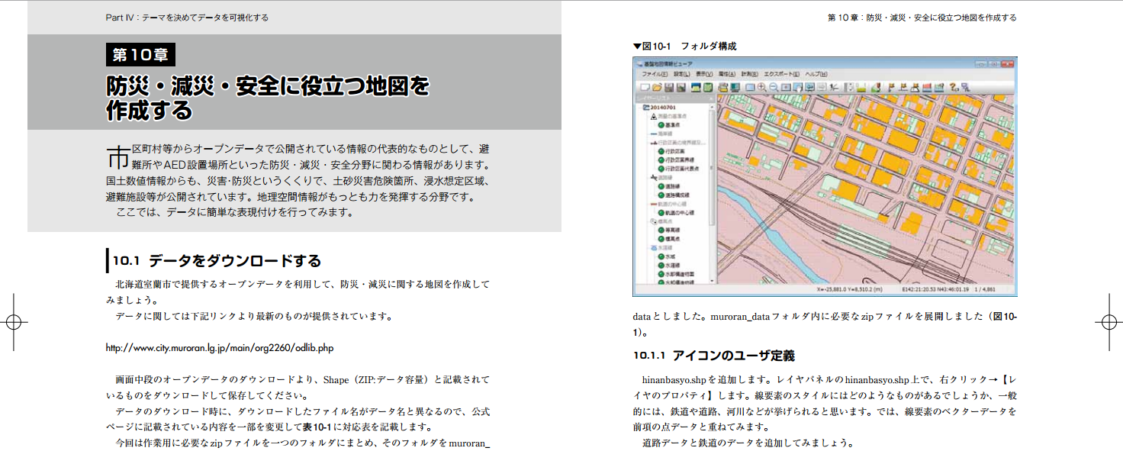Click the yellow question-mark help icon
This screenshot has height=464, width=1123.
[954, 87]
